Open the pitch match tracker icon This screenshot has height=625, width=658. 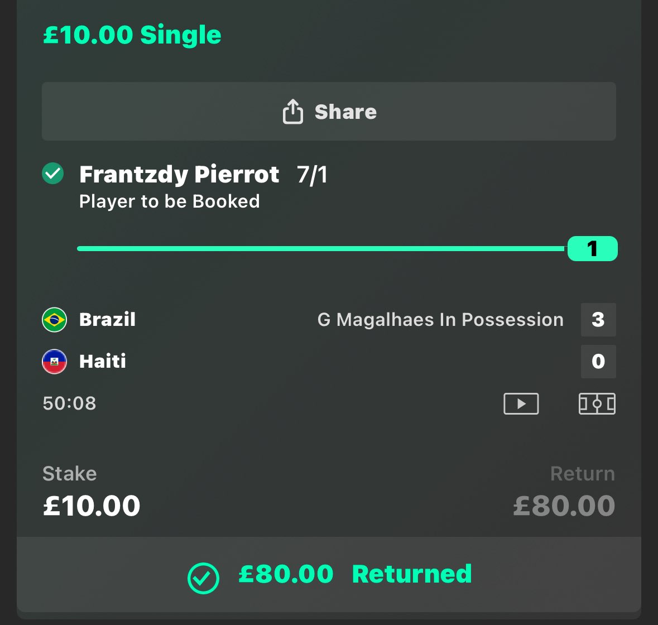point(597,403)
